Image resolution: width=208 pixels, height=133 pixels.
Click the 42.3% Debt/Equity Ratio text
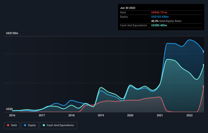point(166,21)
